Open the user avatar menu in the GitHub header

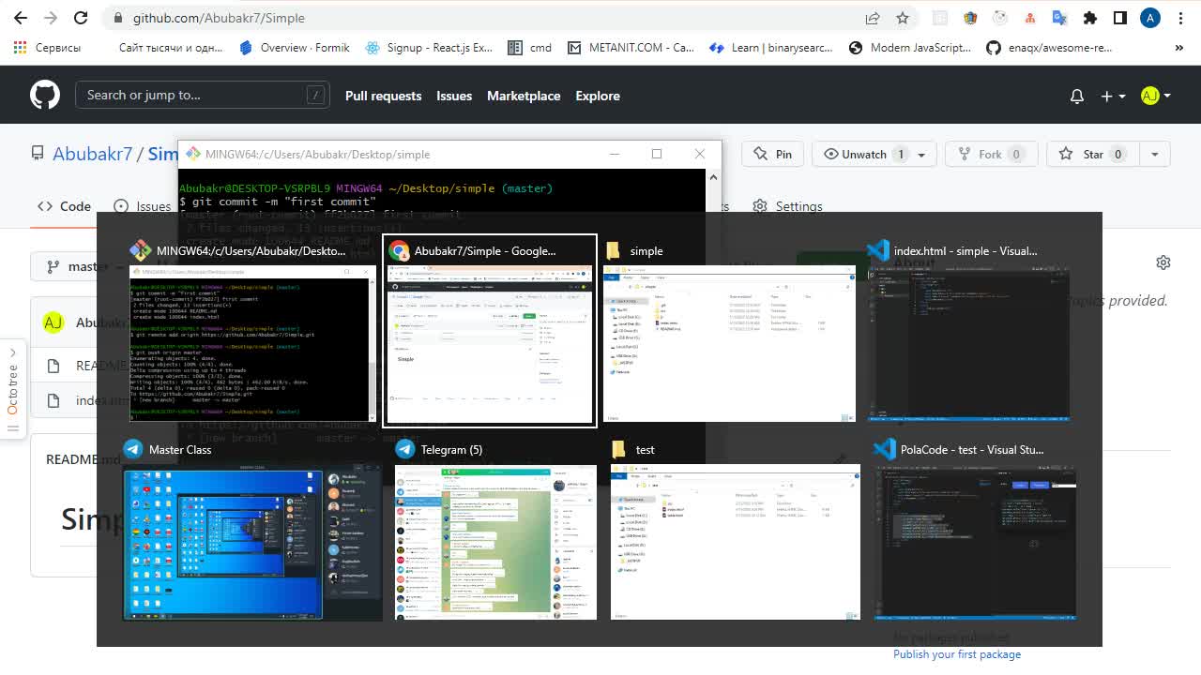pos(1156,96)
